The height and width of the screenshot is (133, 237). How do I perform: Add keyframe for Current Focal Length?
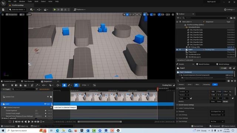[46, 113]
